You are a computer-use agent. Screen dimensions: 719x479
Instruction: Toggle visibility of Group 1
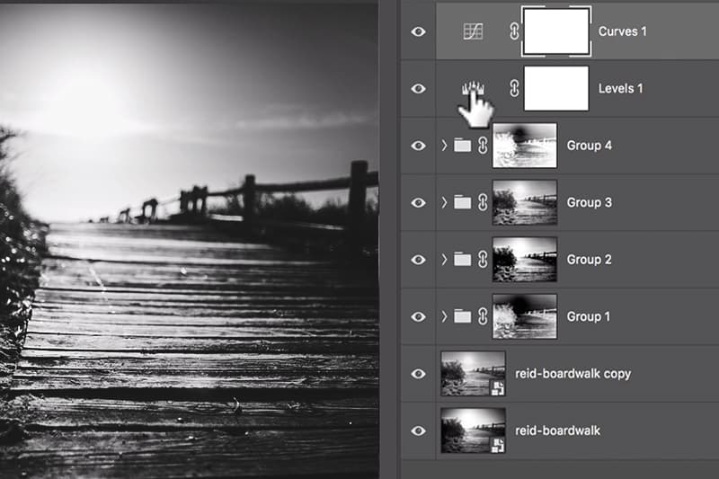coord(418,316)
